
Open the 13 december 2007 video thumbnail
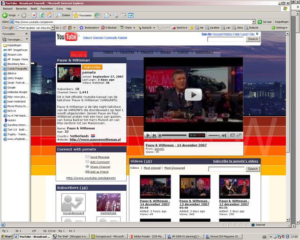(x=195, y=187)
